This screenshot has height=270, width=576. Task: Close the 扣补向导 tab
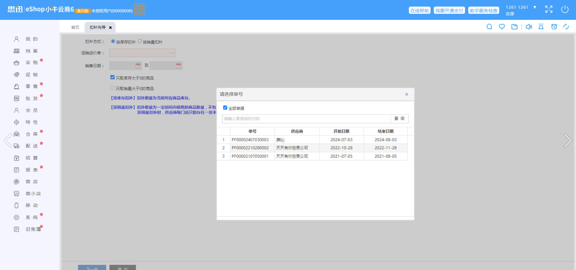pyautogui.click(x=110, y=28)
